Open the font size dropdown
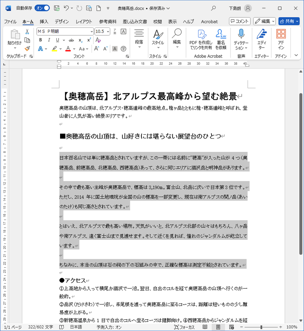The height and width of the screenshot is (331, 304). (x=108, y=31)
